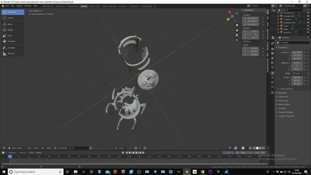
Task: Open the File menu
Action: (x=7, y=6)
